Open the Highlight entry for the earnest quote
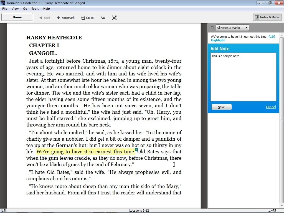 coord(218,40)
